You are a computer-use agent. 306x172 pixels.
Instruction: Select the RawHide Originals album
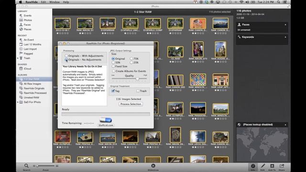[x=34, y=88]
